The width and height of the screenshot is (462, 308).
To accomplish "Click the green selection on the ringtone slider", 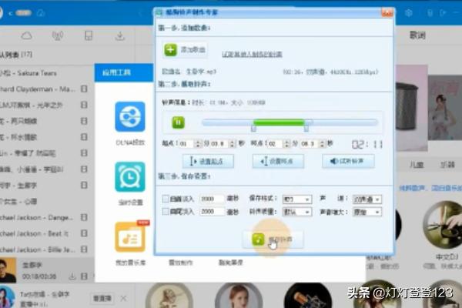I will pos(279,122).
